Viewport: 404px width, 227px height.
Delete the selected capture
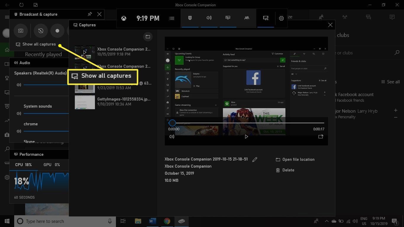point(285,170)
